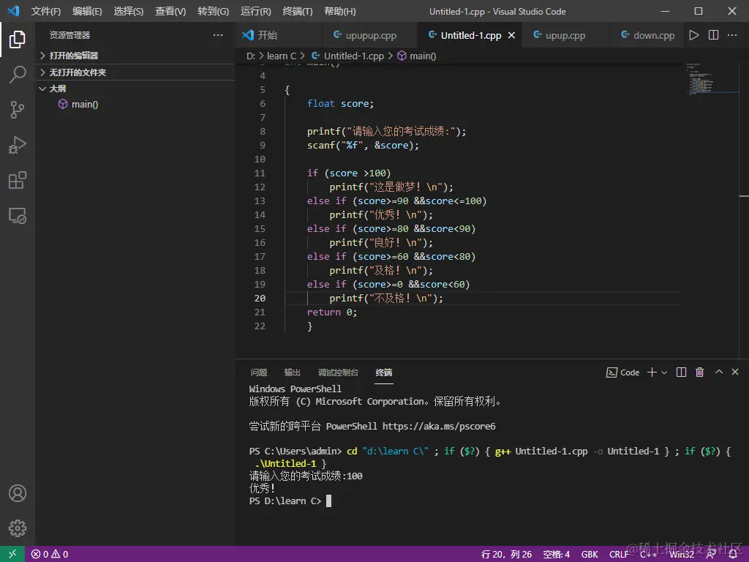Toggle split terminal in panel
The image size is (749, 562).
pos(681,372)
